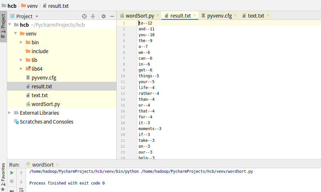Click the locate/scroll from source icon
This screenshot has width=321, height=192.
(84, 16)
